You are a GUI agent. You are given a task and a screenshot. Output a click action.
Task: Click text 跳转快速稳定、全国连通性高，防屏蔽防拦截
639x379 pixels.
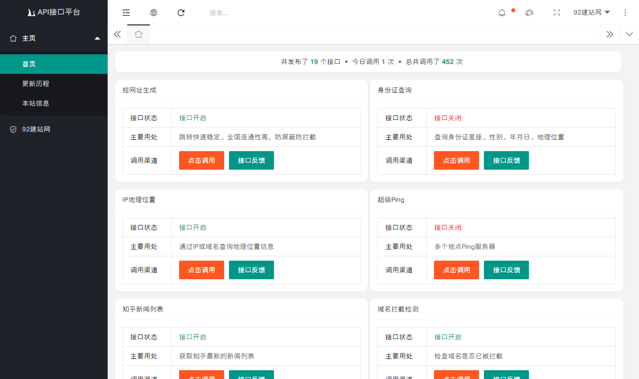248,137
